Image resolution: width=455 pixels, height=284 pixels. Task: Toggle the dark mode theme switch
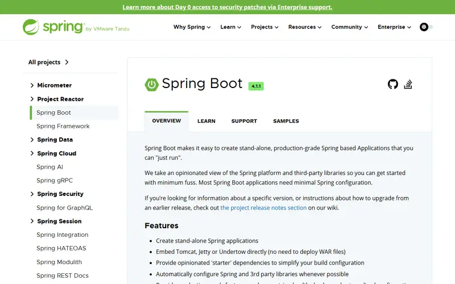(426, 27)
